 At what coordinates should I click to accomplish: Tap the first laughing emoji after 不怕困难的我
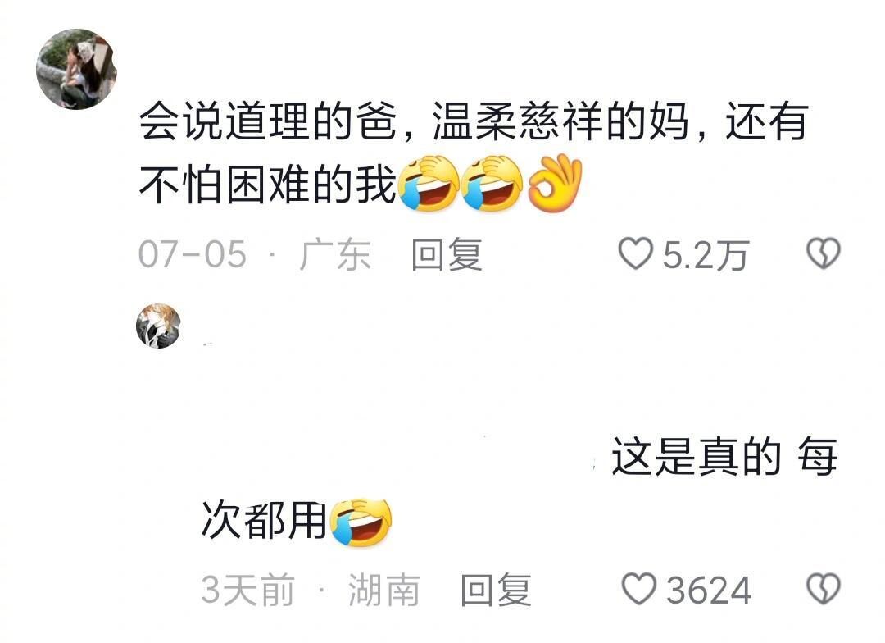coord(429,184)
